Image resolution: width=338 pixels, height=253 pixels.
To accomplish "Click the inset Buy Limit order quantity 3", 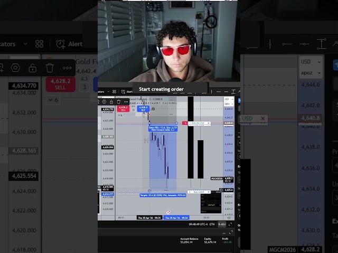I will tap(190, 192).
